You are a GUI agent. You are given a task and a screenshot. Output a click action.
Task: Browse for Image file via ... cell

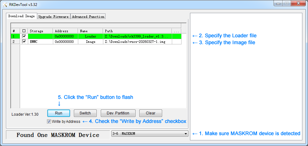point(177,42)
